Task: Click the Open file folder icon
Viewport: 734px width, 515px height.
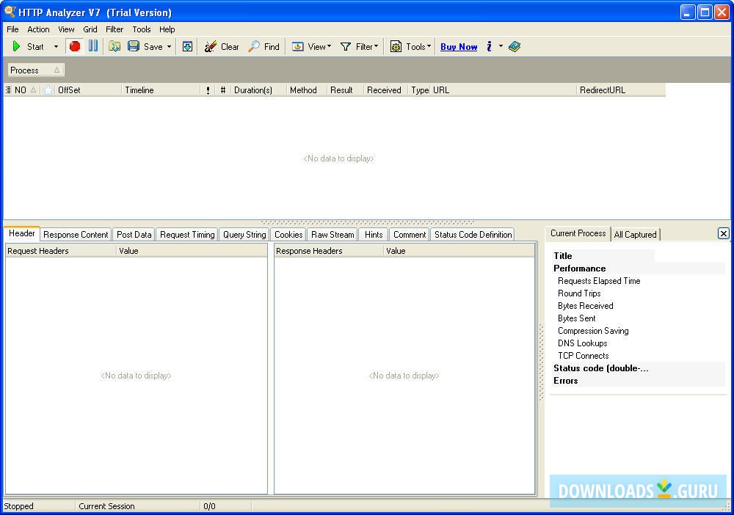Action: 115,46
